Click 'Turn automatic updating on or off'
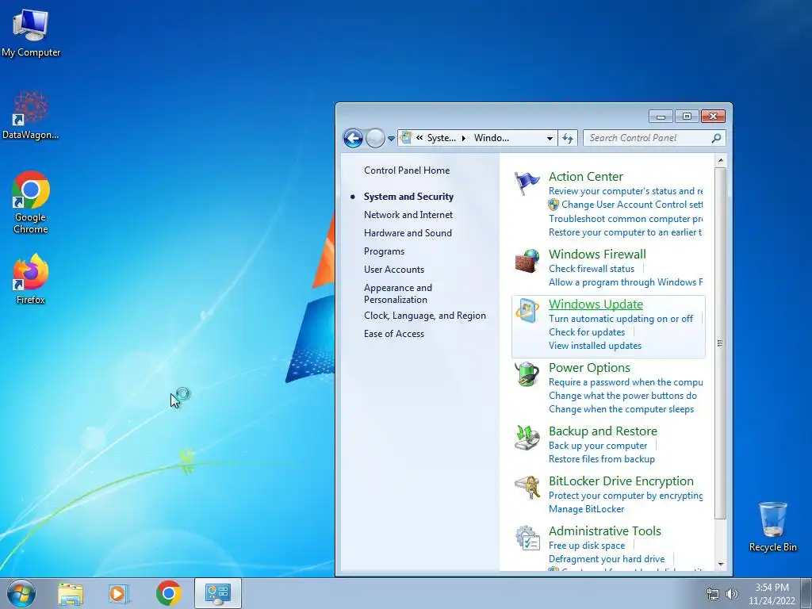 [x=620, y=319]
